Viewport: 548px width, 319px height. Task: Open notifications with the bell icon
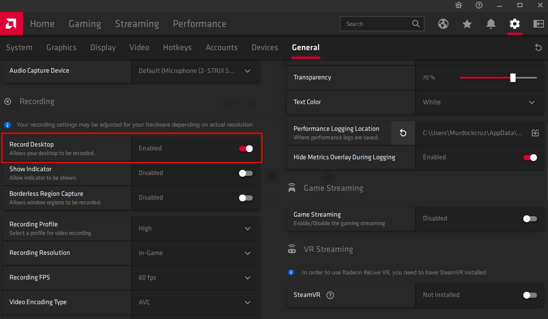491,24
